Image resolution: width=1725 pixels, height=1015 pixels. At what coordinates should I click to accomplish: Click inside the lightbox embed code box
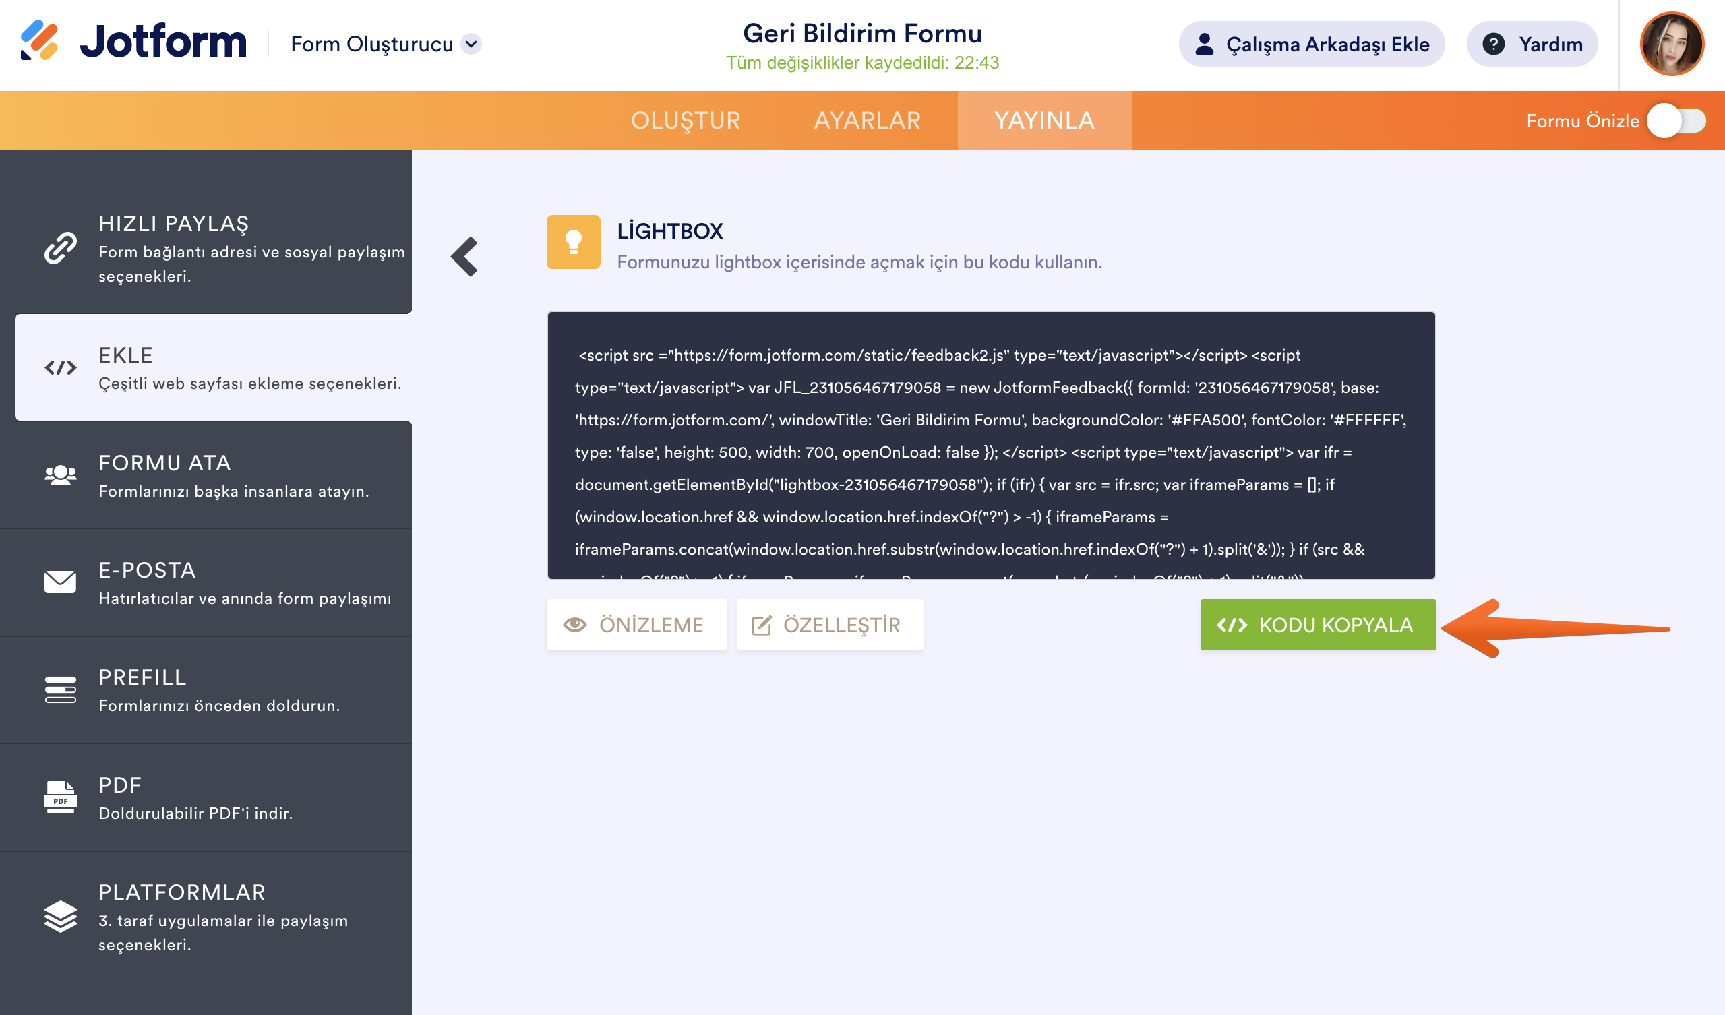click(x=990, y=445)
